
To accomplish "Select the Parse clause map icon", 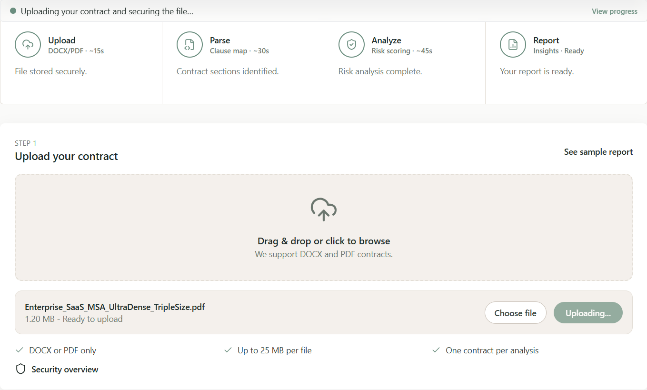I will click(189, 44).
